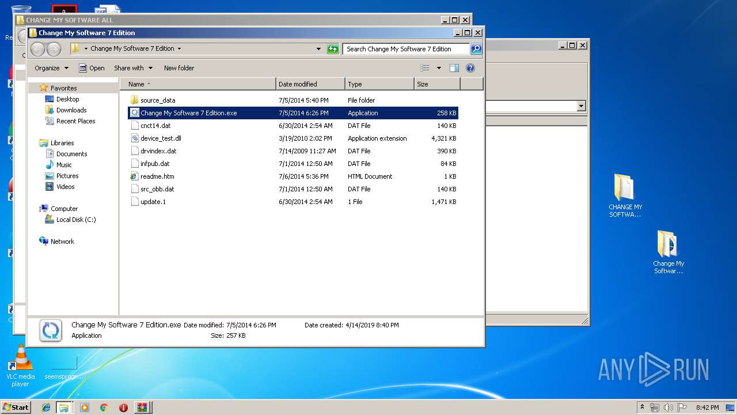
Task: Select the src_obb.dat file
Action: click(x=157, y=189)
